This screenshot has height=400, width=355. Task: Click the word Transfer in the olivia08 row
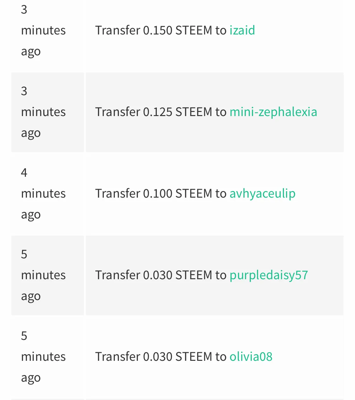118,357
